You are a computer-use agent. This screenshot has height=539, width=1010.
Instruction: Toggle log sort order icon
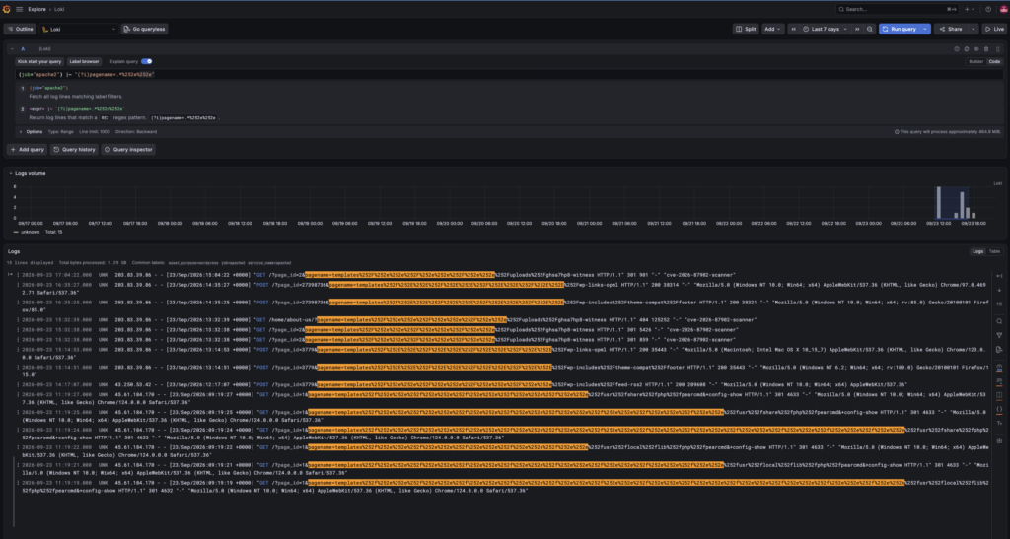pos(999,304)
